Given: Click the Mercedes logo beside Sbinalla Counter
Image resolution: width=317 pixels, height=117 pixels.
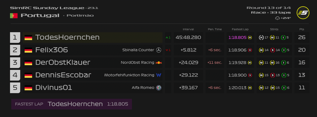Looking at the screenshot, I should 159,50.
